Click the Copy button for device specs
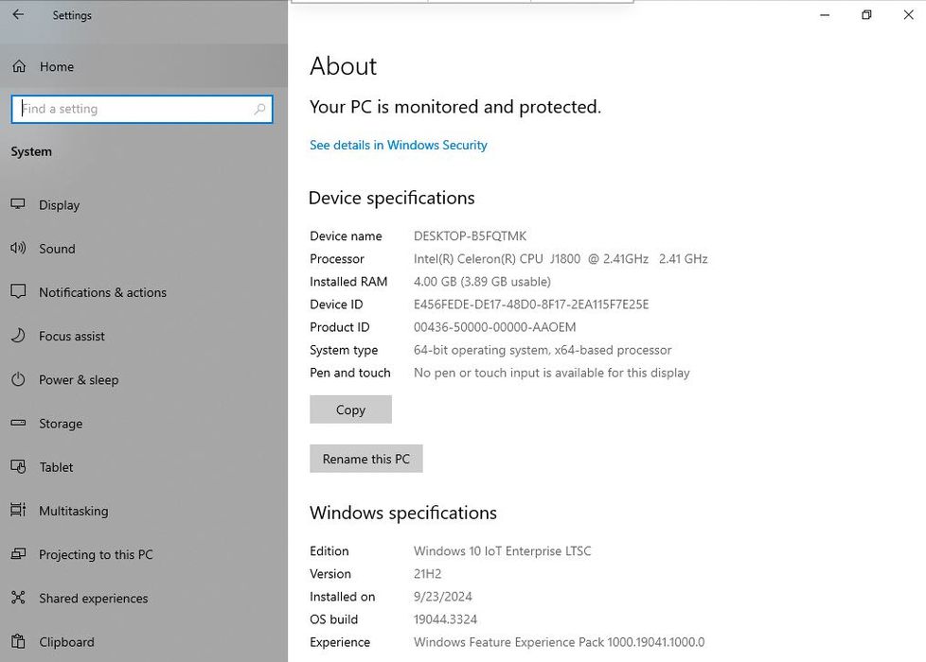 (350, 409)
